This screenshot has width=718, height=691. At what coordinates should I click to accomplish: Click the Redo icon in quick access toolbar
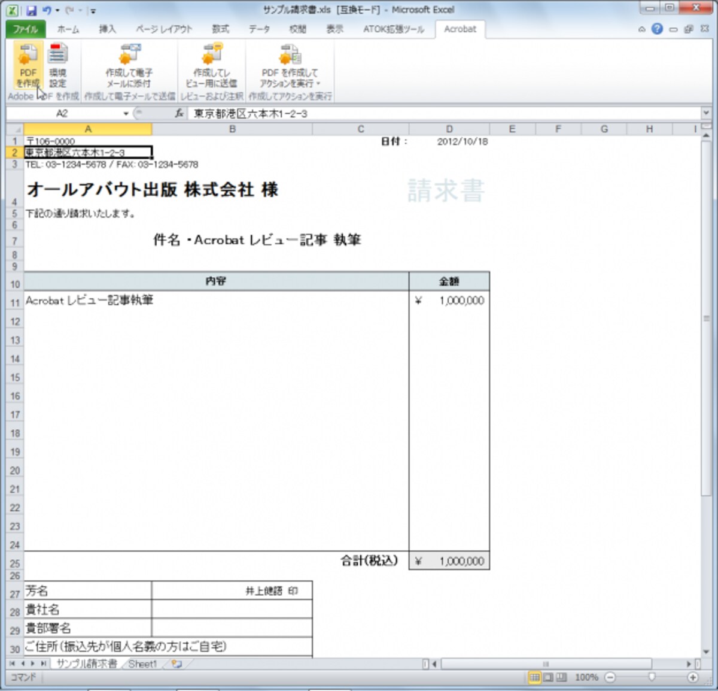tap(69, 10)
